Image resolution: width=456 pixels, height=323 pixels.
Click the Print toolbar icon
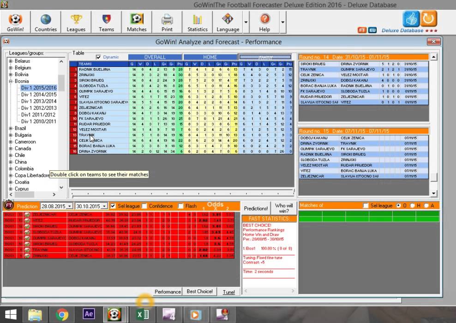(x=167, y=23)
